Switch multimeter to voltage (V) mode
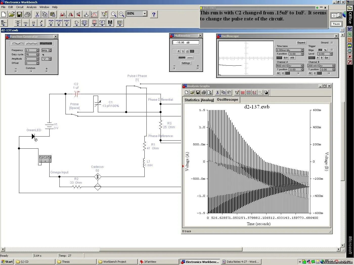 [183, 51]
